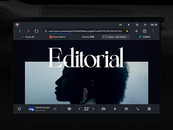Reload the current Figma page
The height and width of the screenshot is (130, 173).
coord(36,31)
